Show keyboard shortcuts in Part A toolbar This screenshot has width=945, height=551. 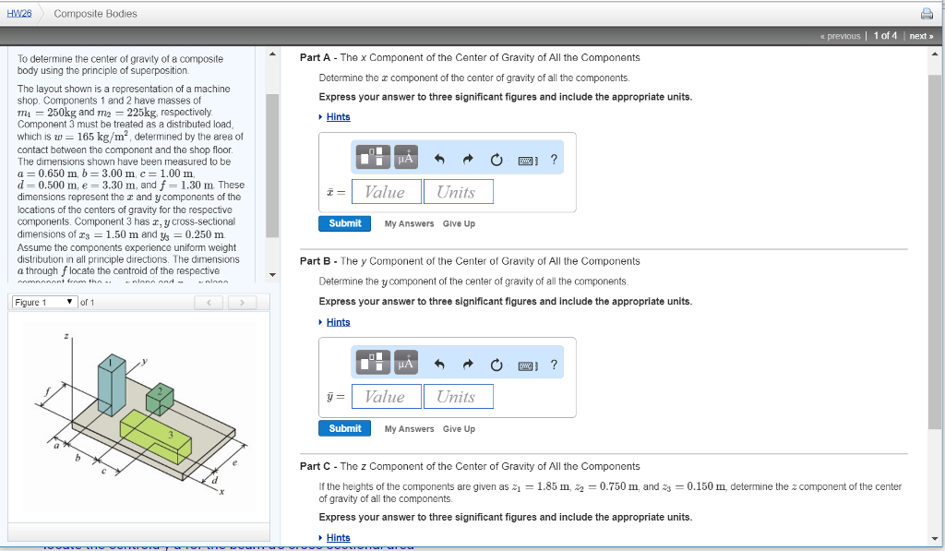click(527, 160)
